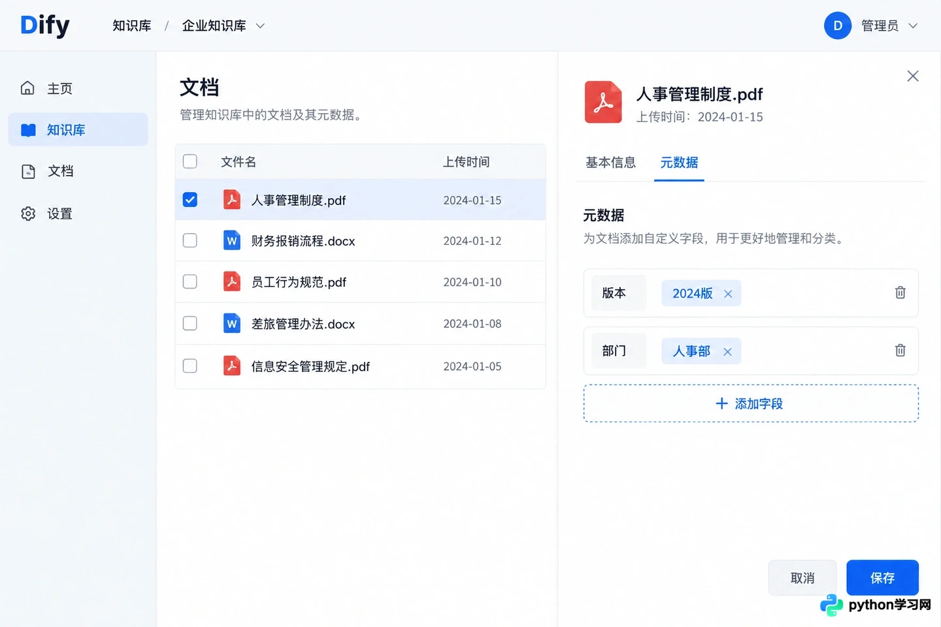Click the large PDF icon in detail panel
The image size is (941, 627).
coord(603,102)
